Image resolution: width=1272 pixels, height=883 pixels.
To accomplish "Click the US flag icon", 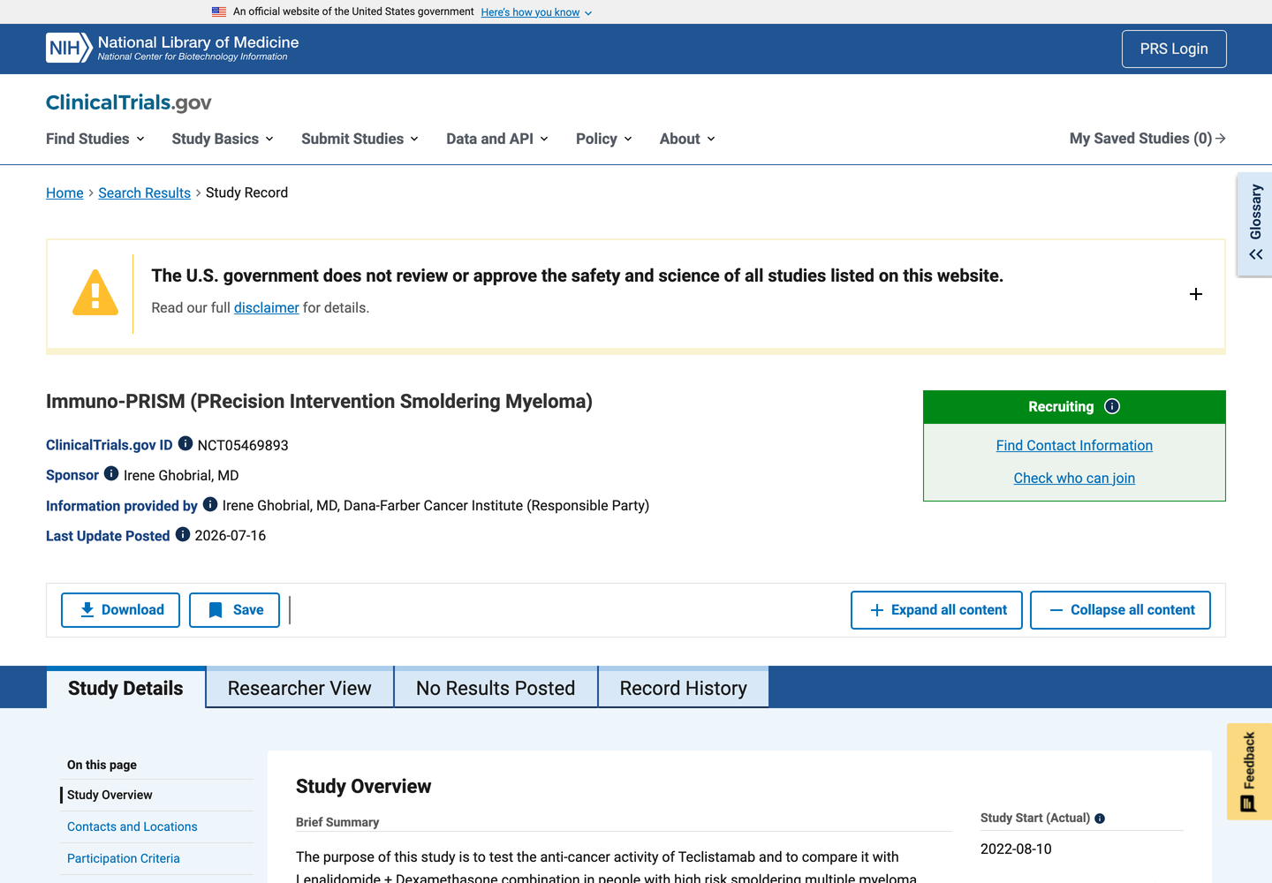I will pyautogui.click(x=219, y=11).
